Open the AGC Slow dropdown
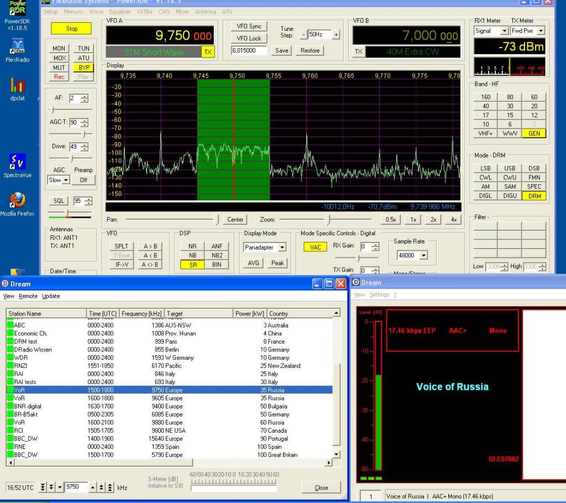This screenshot has width=566, height=503. 66,180
